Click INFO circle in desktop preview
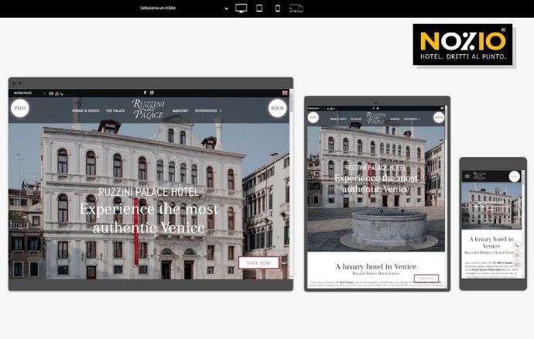Image resolution: width=534 pixels, height=339 pixels. (20, 108)
